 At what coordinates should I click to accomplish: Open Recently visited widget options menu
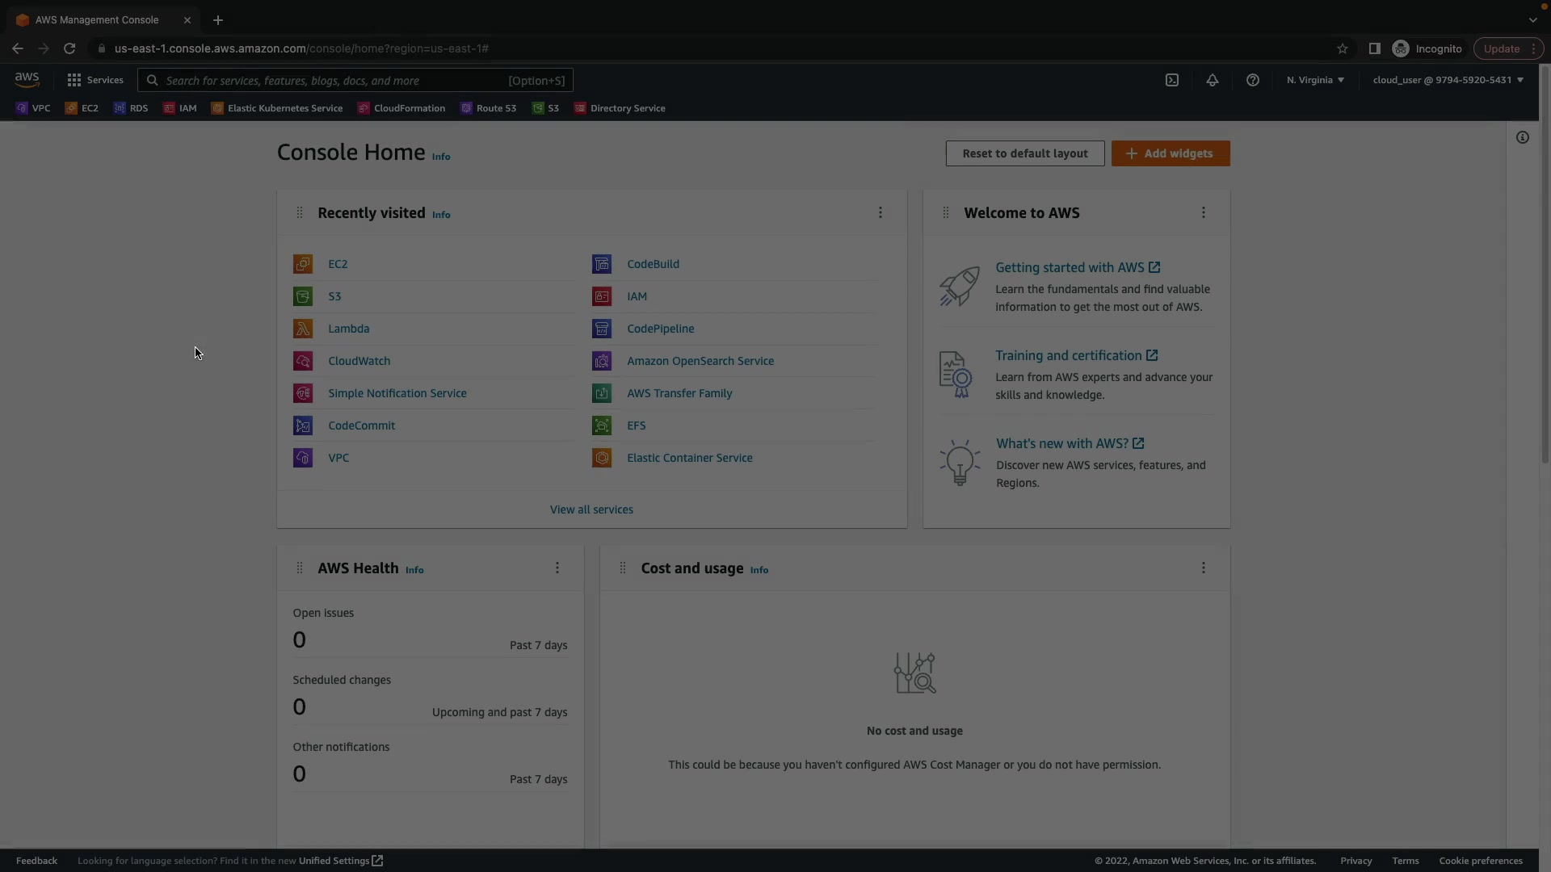(880, 212)
